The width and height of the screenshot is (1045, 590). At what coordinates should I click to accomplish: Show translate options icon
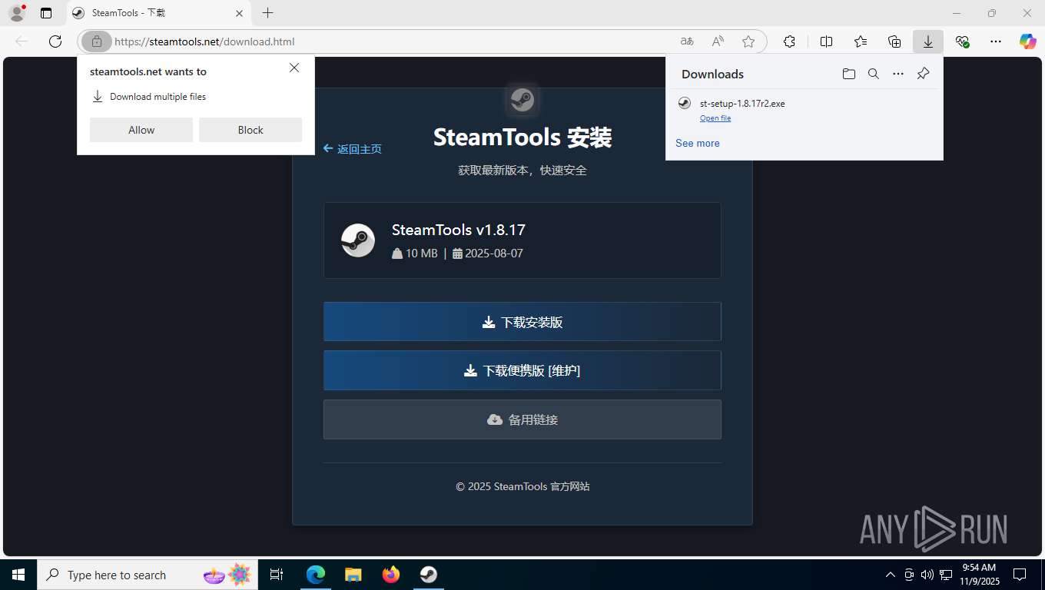[687, 41]
